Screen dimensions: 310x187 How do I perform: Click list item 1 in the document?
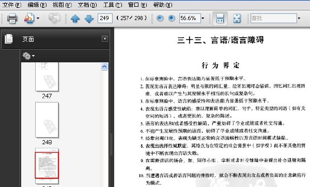pyautogui.click(x=193, y=79)
